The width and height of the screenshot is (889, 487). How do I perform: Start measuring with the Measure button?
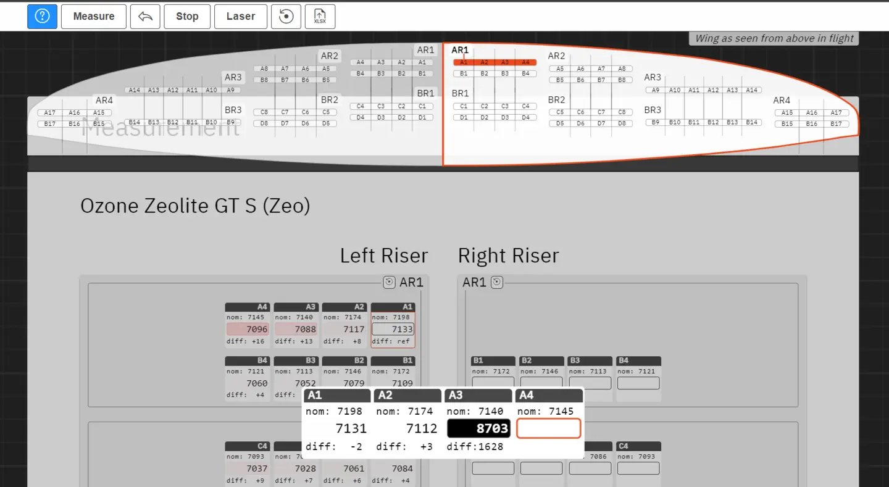coord(93,16)
